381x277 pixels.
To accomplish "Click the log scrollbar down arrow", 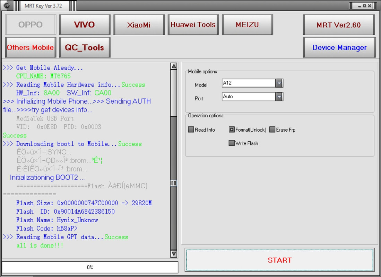I will (x=174, y=254).
